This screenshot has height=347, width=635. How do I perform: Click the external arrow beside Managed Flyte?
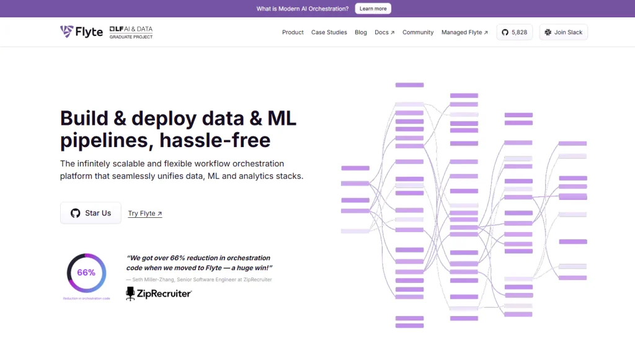point(486,33)
